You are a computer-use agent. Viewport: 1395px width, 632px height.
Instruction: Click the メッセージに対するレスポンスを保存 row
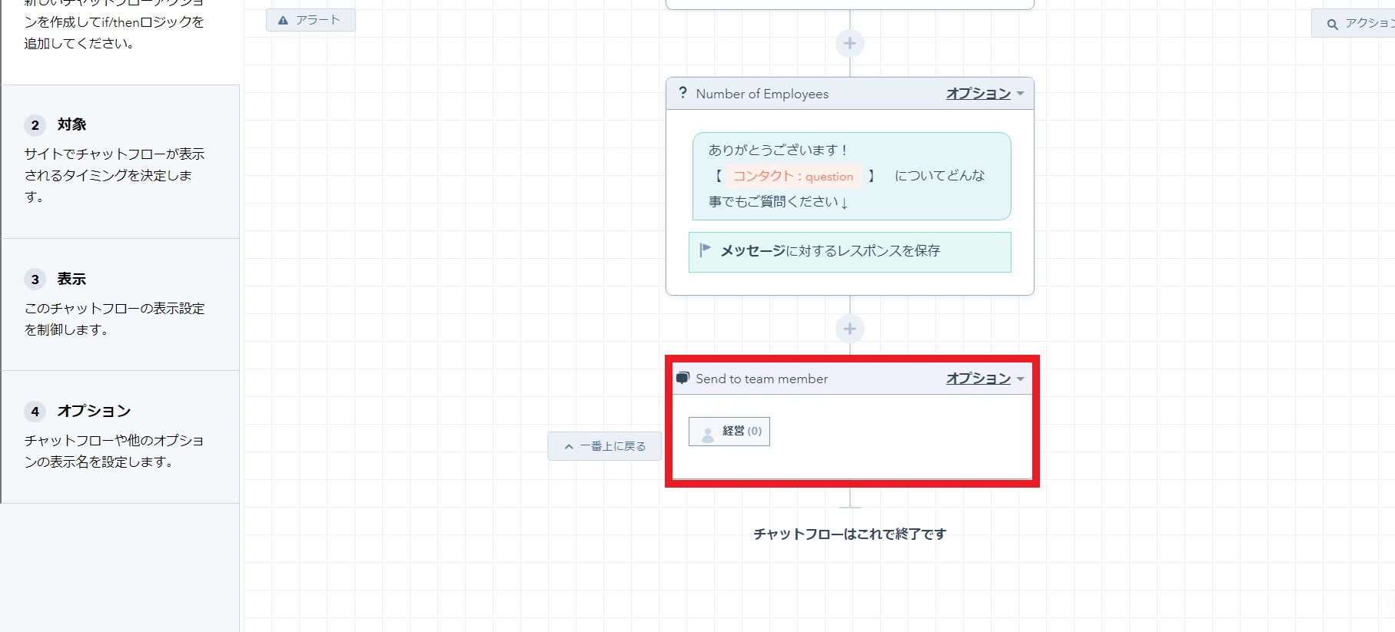850,252
